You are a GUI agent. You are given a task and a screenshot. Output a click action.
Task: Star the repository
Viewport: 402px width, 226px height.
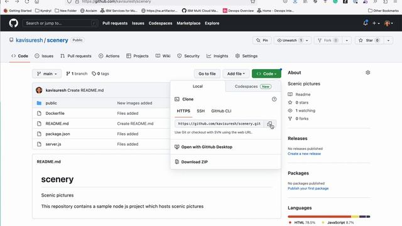pyautogui.click(x=369, y=40)
